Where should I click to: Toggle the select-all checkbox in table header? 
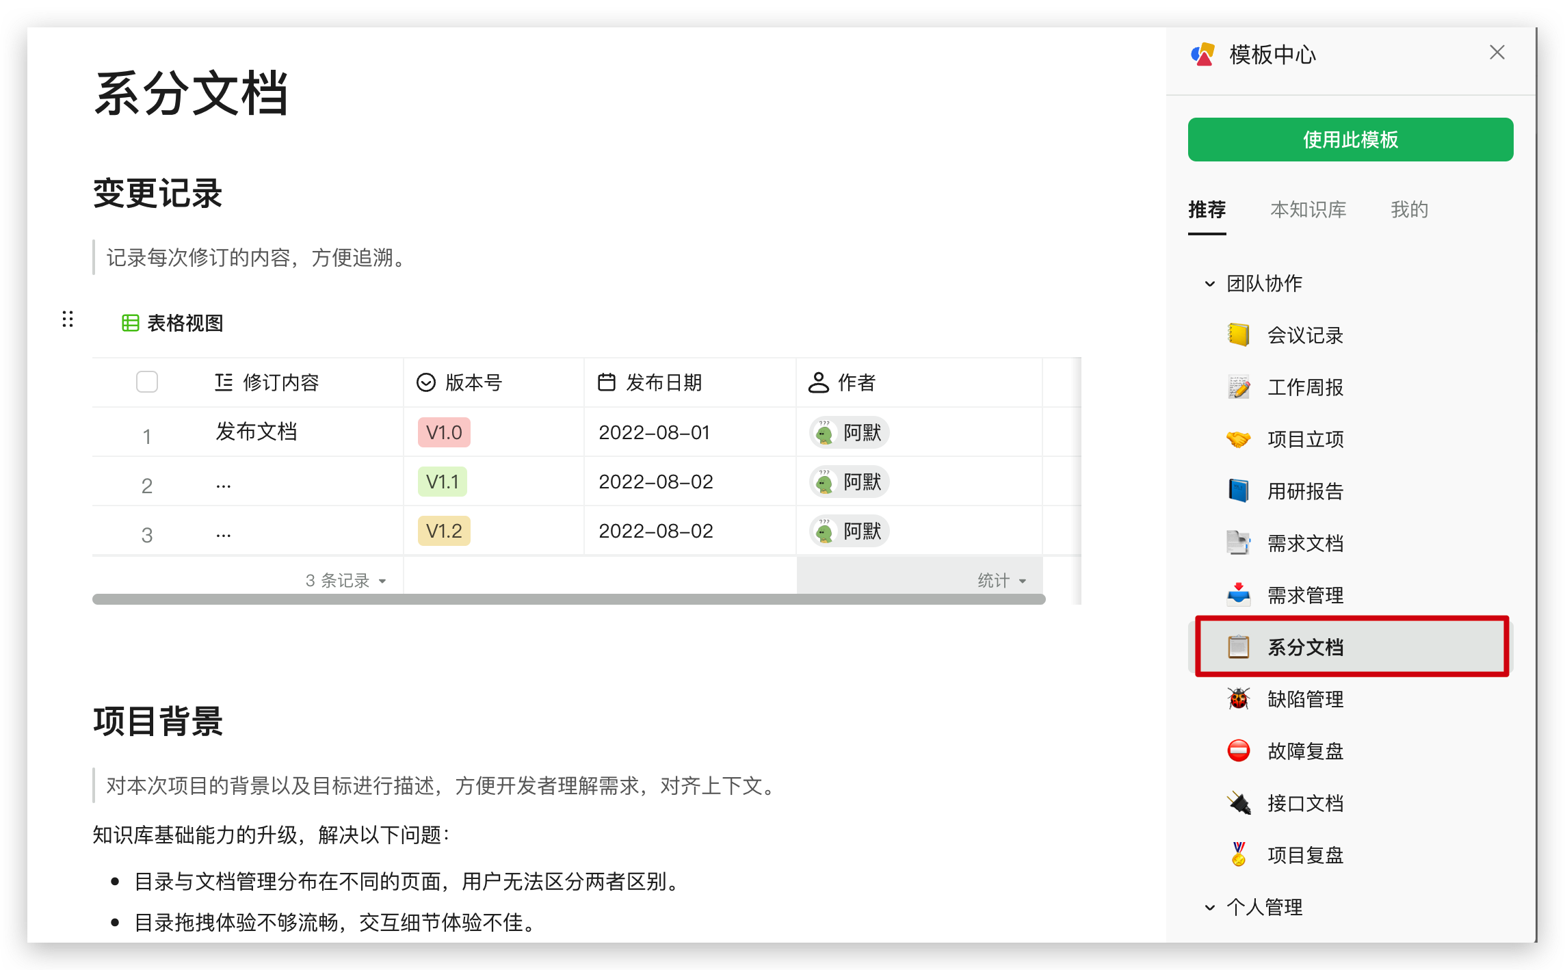pyautogui.click(x=147, y=382)
